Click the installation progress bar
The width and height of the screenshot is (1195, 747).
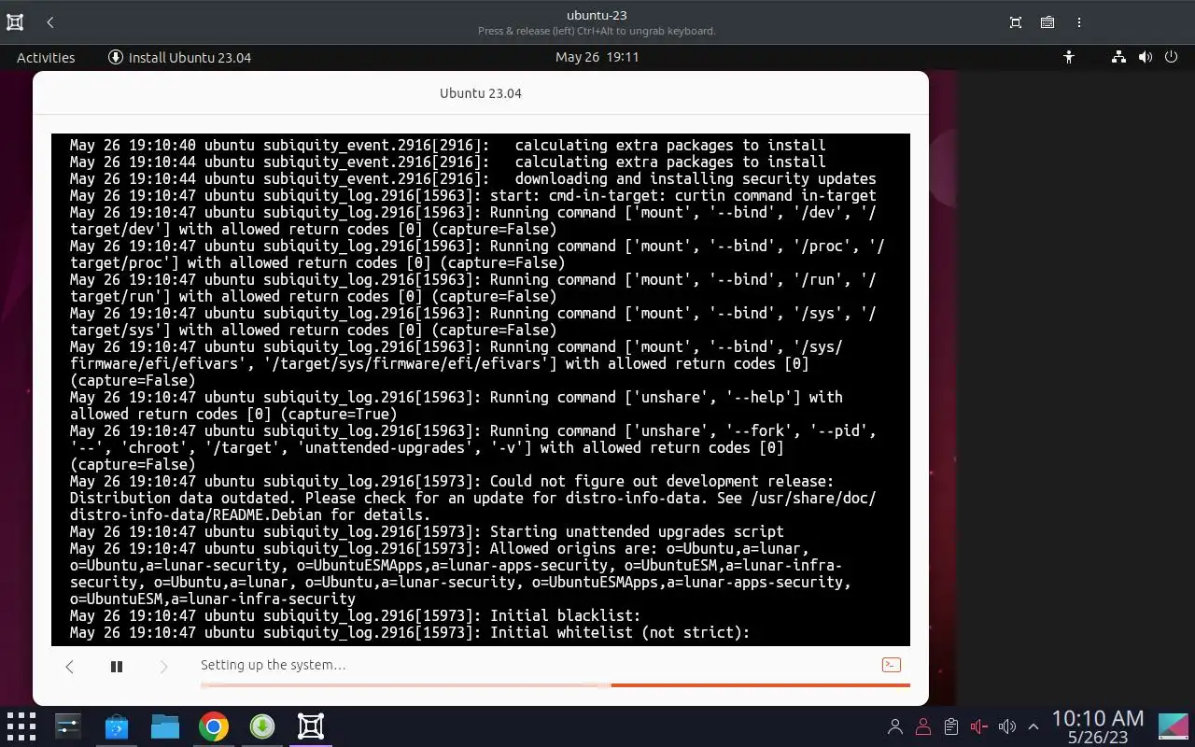pyautogui.click(x=555, y=685)
